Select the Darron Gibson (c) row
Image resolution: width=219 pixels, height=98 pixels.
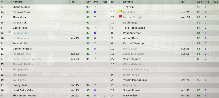pos(165,44)
